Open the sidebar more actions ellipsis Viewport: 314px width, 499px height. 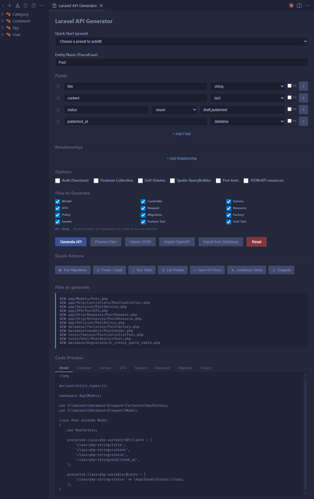pyautogui.click(x=42, y=6)
